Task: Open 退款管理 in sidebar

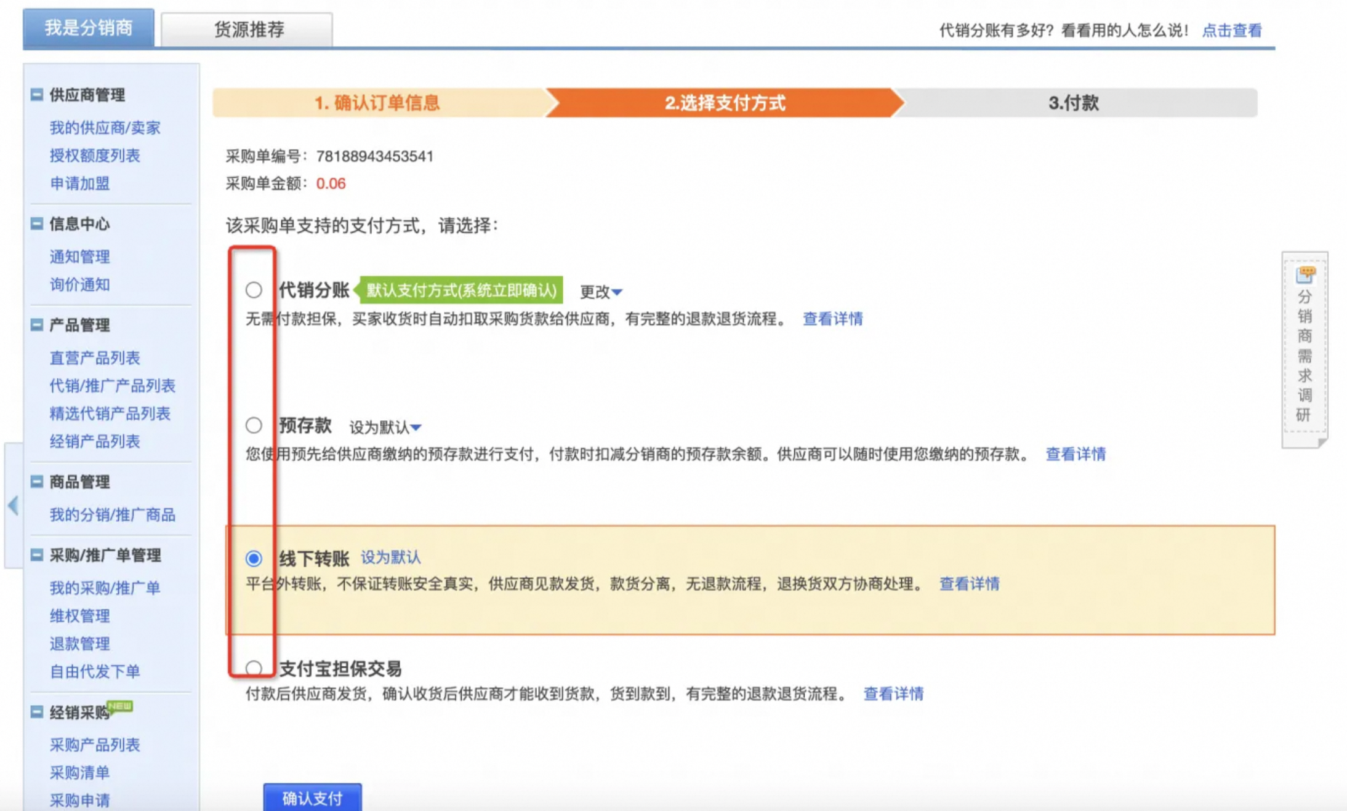Action: click(80, 644)
